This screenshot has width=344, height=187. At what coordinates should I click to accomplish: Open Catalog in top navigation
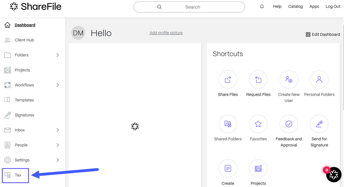click(295, 6)
